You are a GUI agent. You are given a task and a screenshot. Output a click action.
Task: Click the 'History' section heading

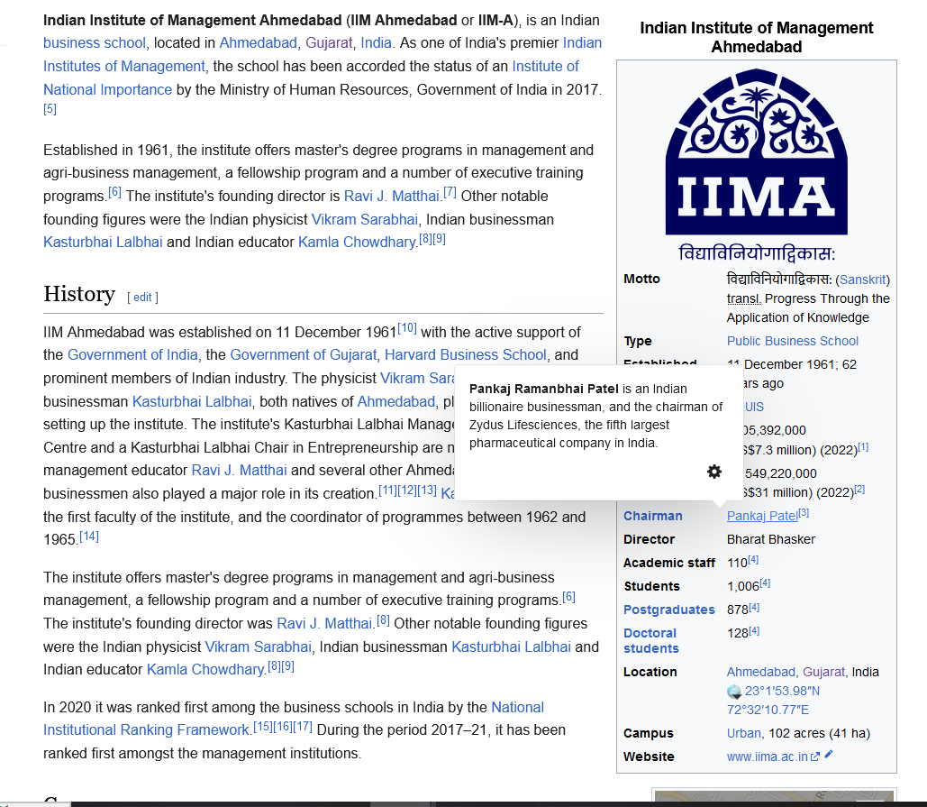(x=79, y=294)
